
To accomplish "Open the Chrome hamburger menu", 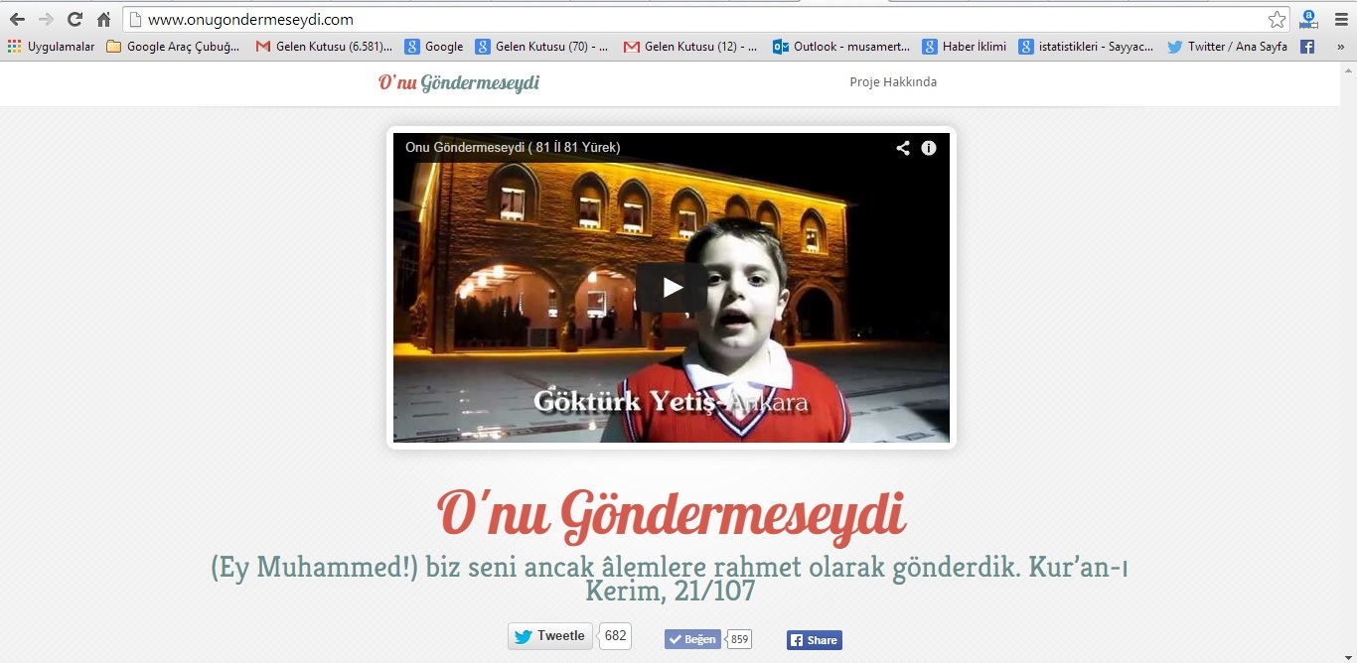I will coord(1340,20).
